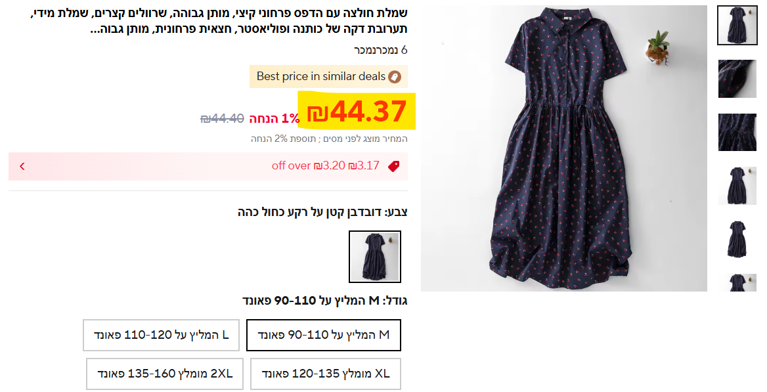
Task: Click the crossed-out ₪44.40 original price
Action: point(223,118)
